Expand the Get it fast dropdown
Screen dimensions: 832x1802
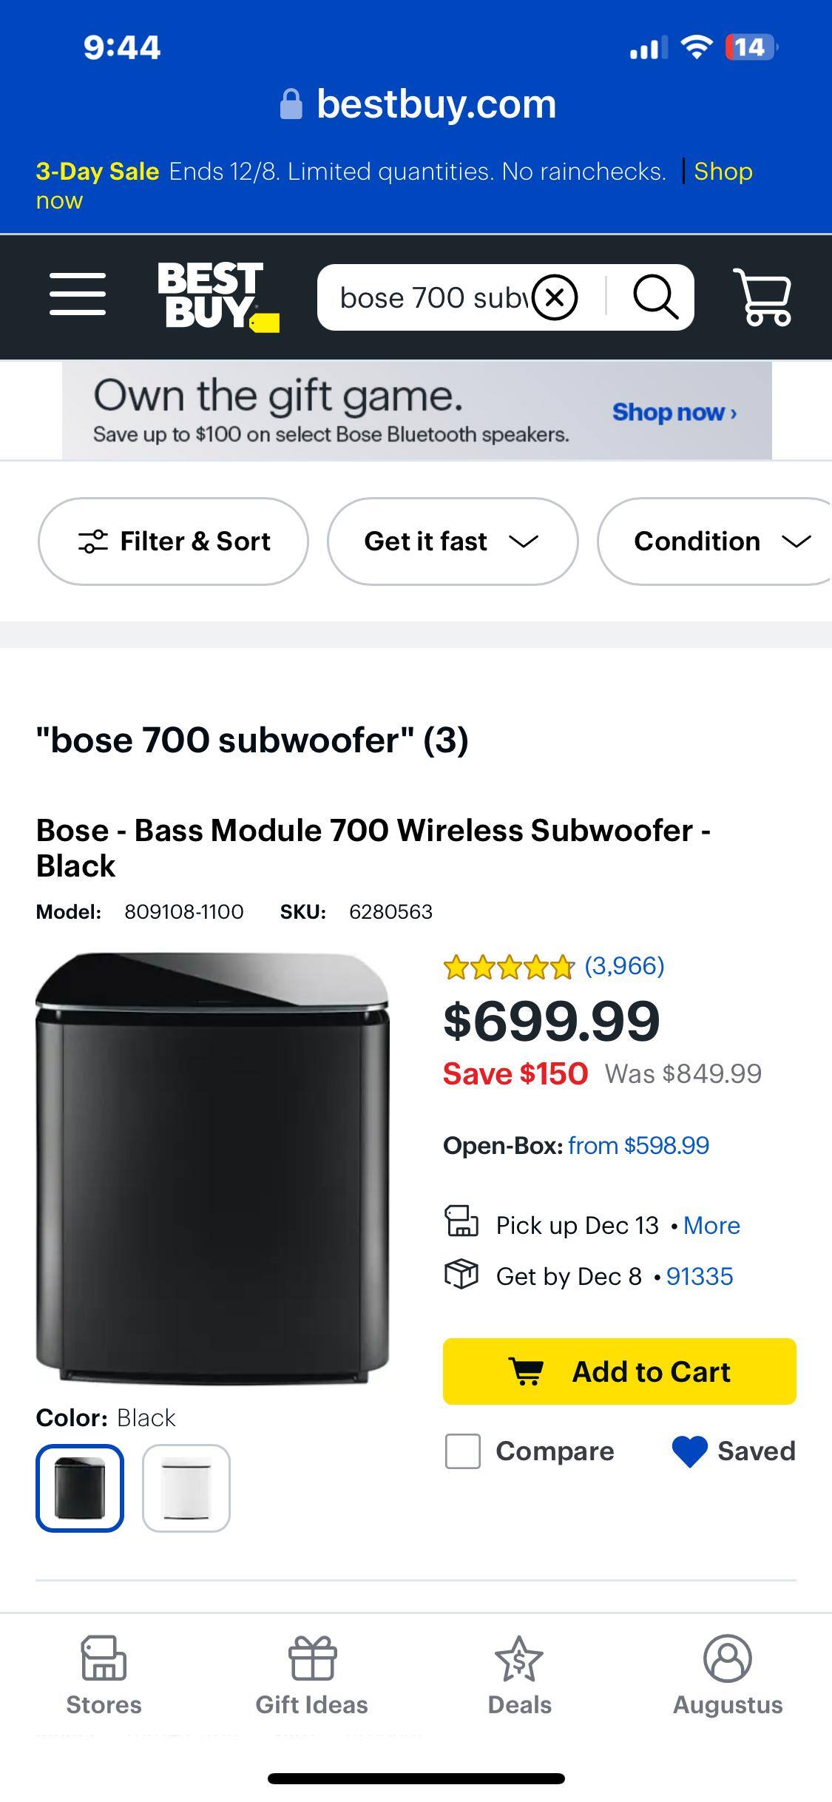(453, 541)
